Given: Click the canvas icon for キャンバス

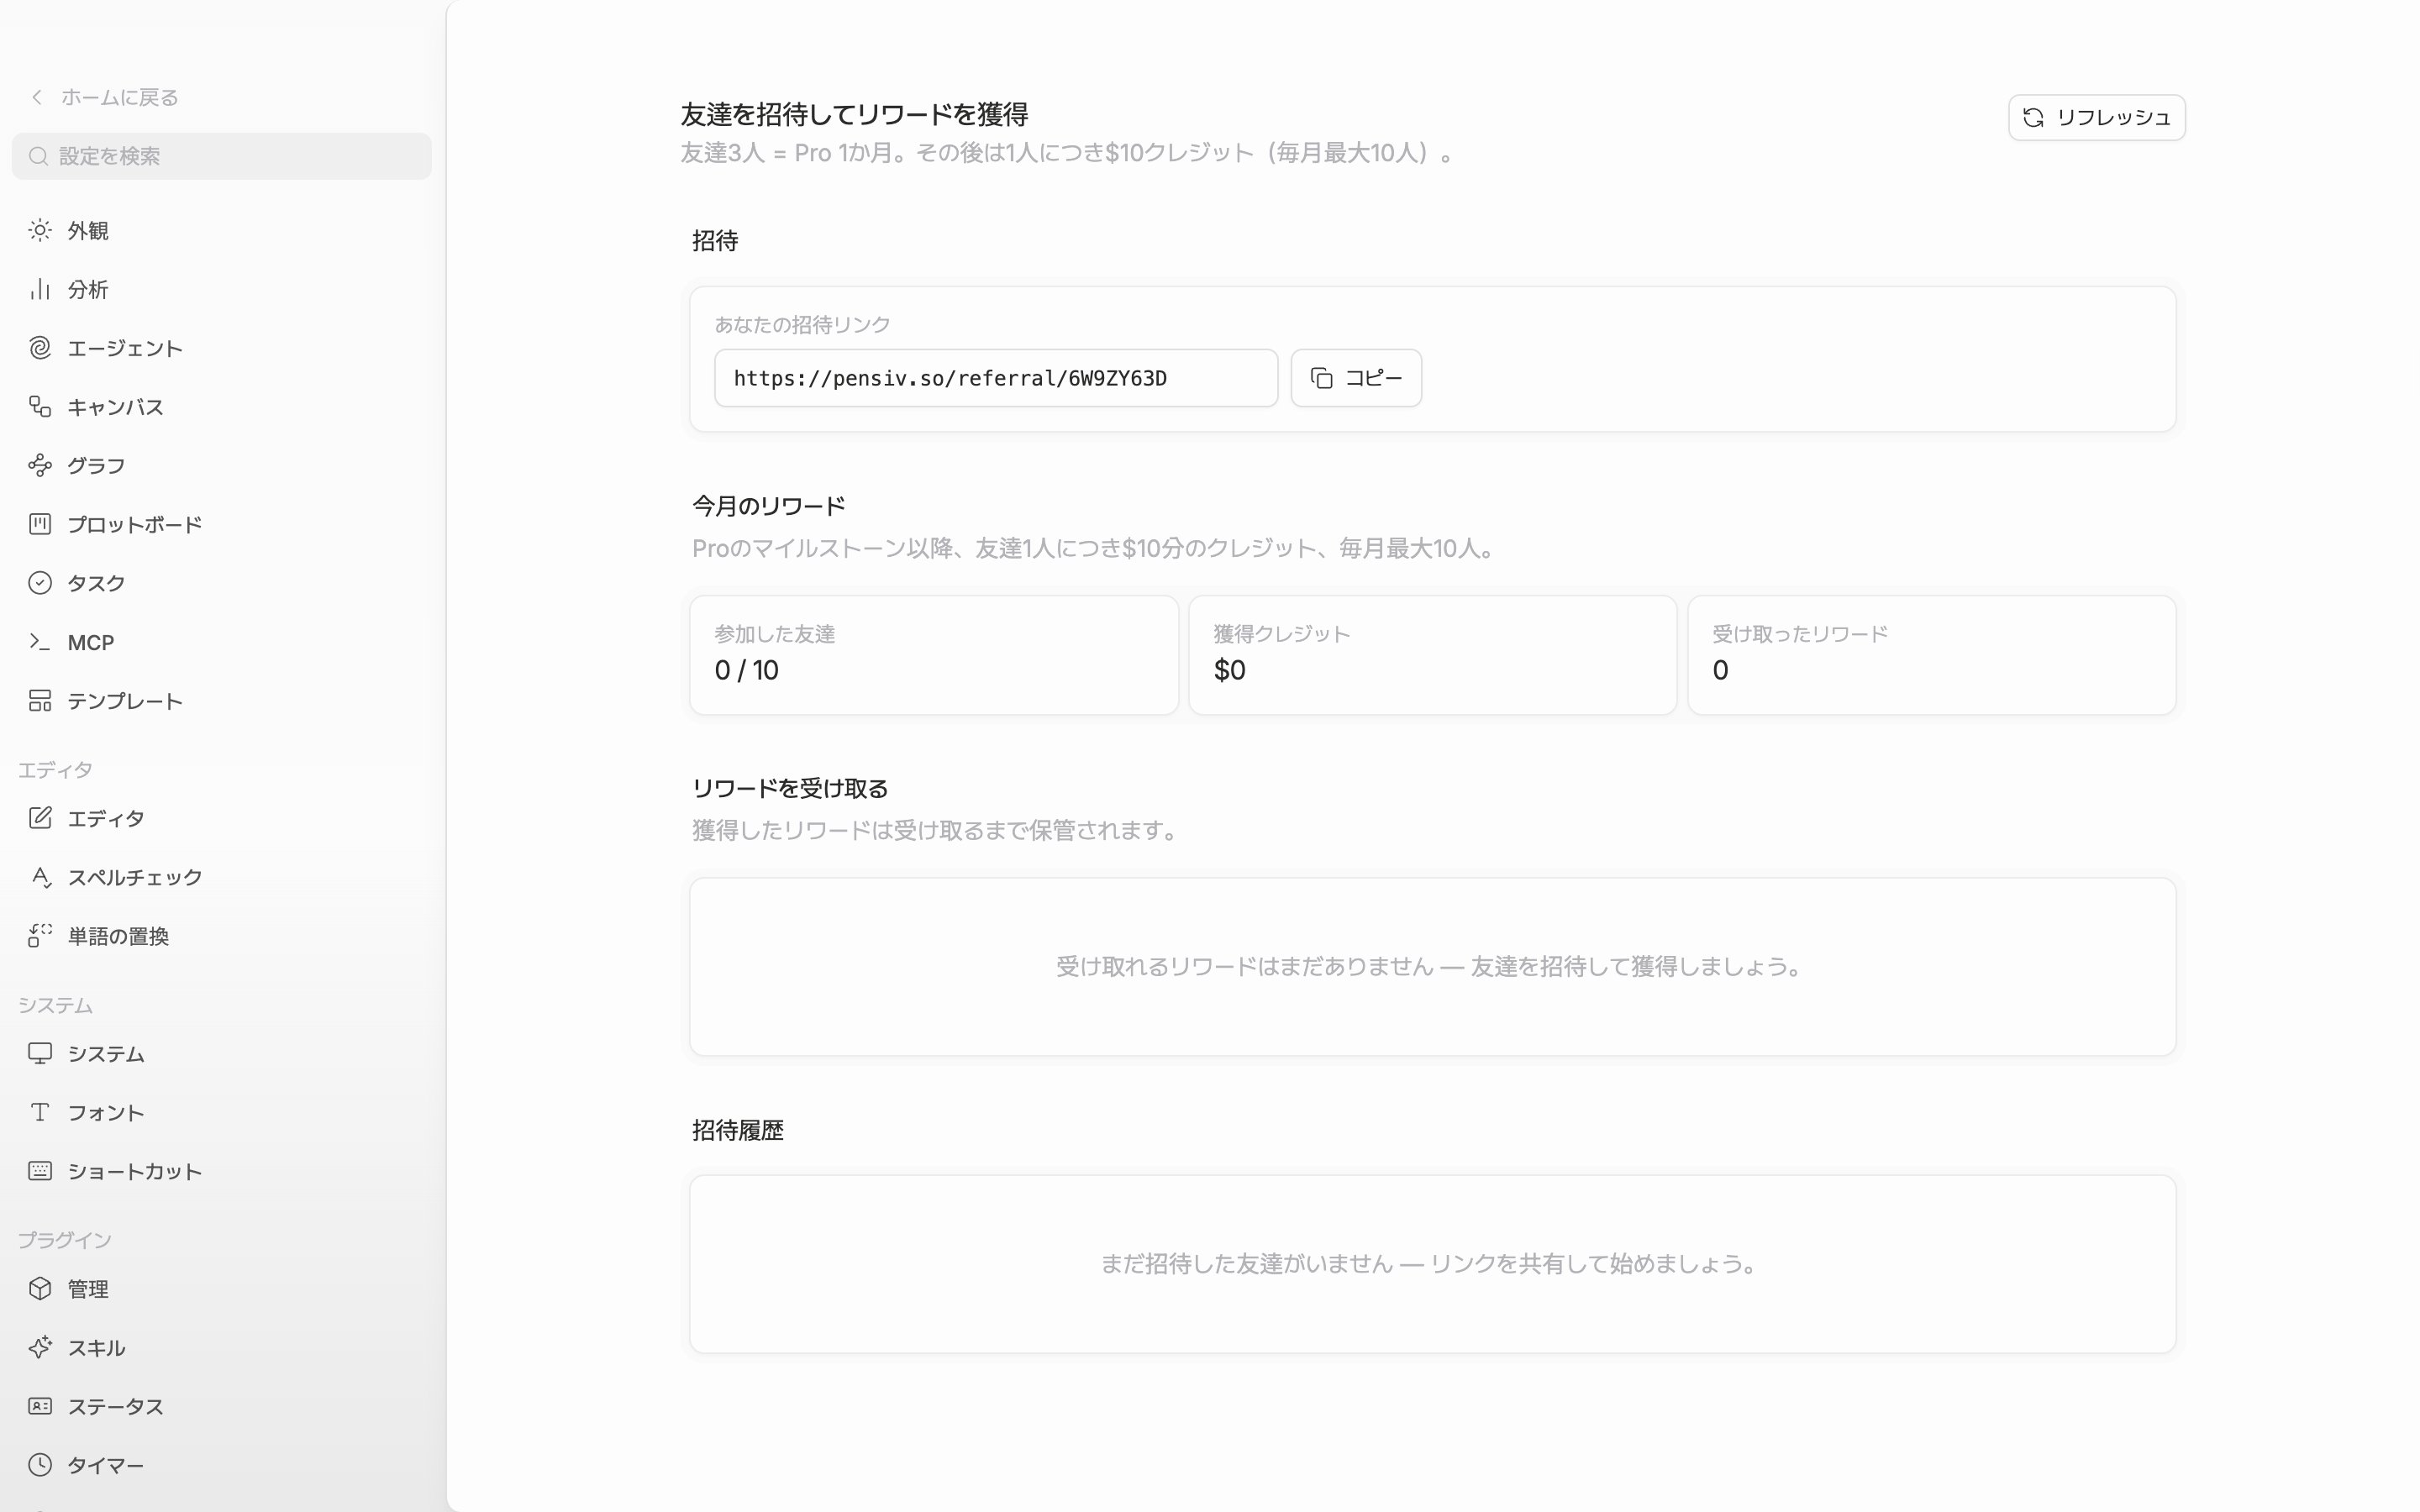Looking at the screenshot, I should pyautogui.click(x=40, y=407).
